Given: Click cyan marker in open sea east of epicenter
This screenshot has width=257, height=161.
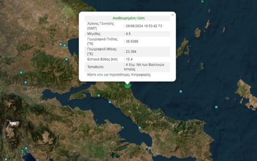Looking at the screenshot, I should click(x=181, y=91).
